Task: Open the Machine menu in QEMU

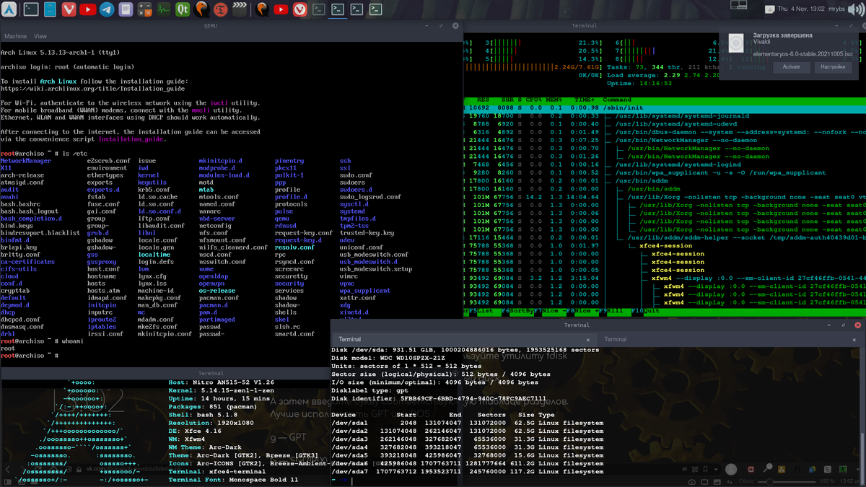Action: [15, 36]
